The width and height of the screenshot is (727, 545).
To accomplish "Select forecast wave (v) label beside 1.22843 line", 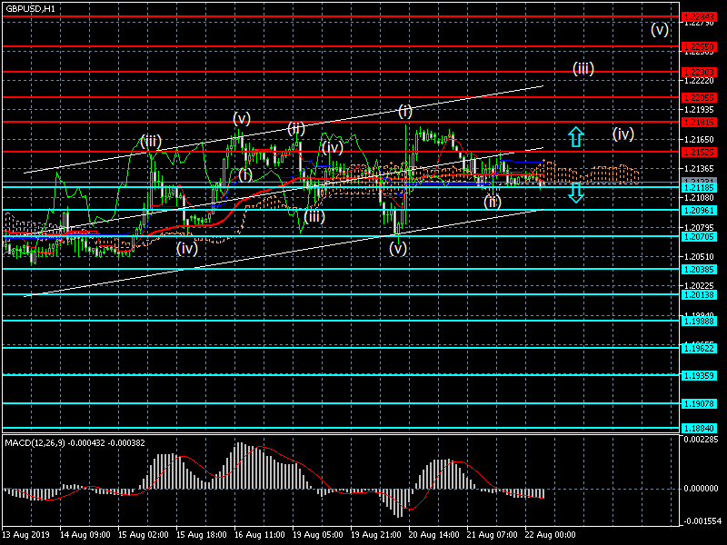I will [660, 30].
